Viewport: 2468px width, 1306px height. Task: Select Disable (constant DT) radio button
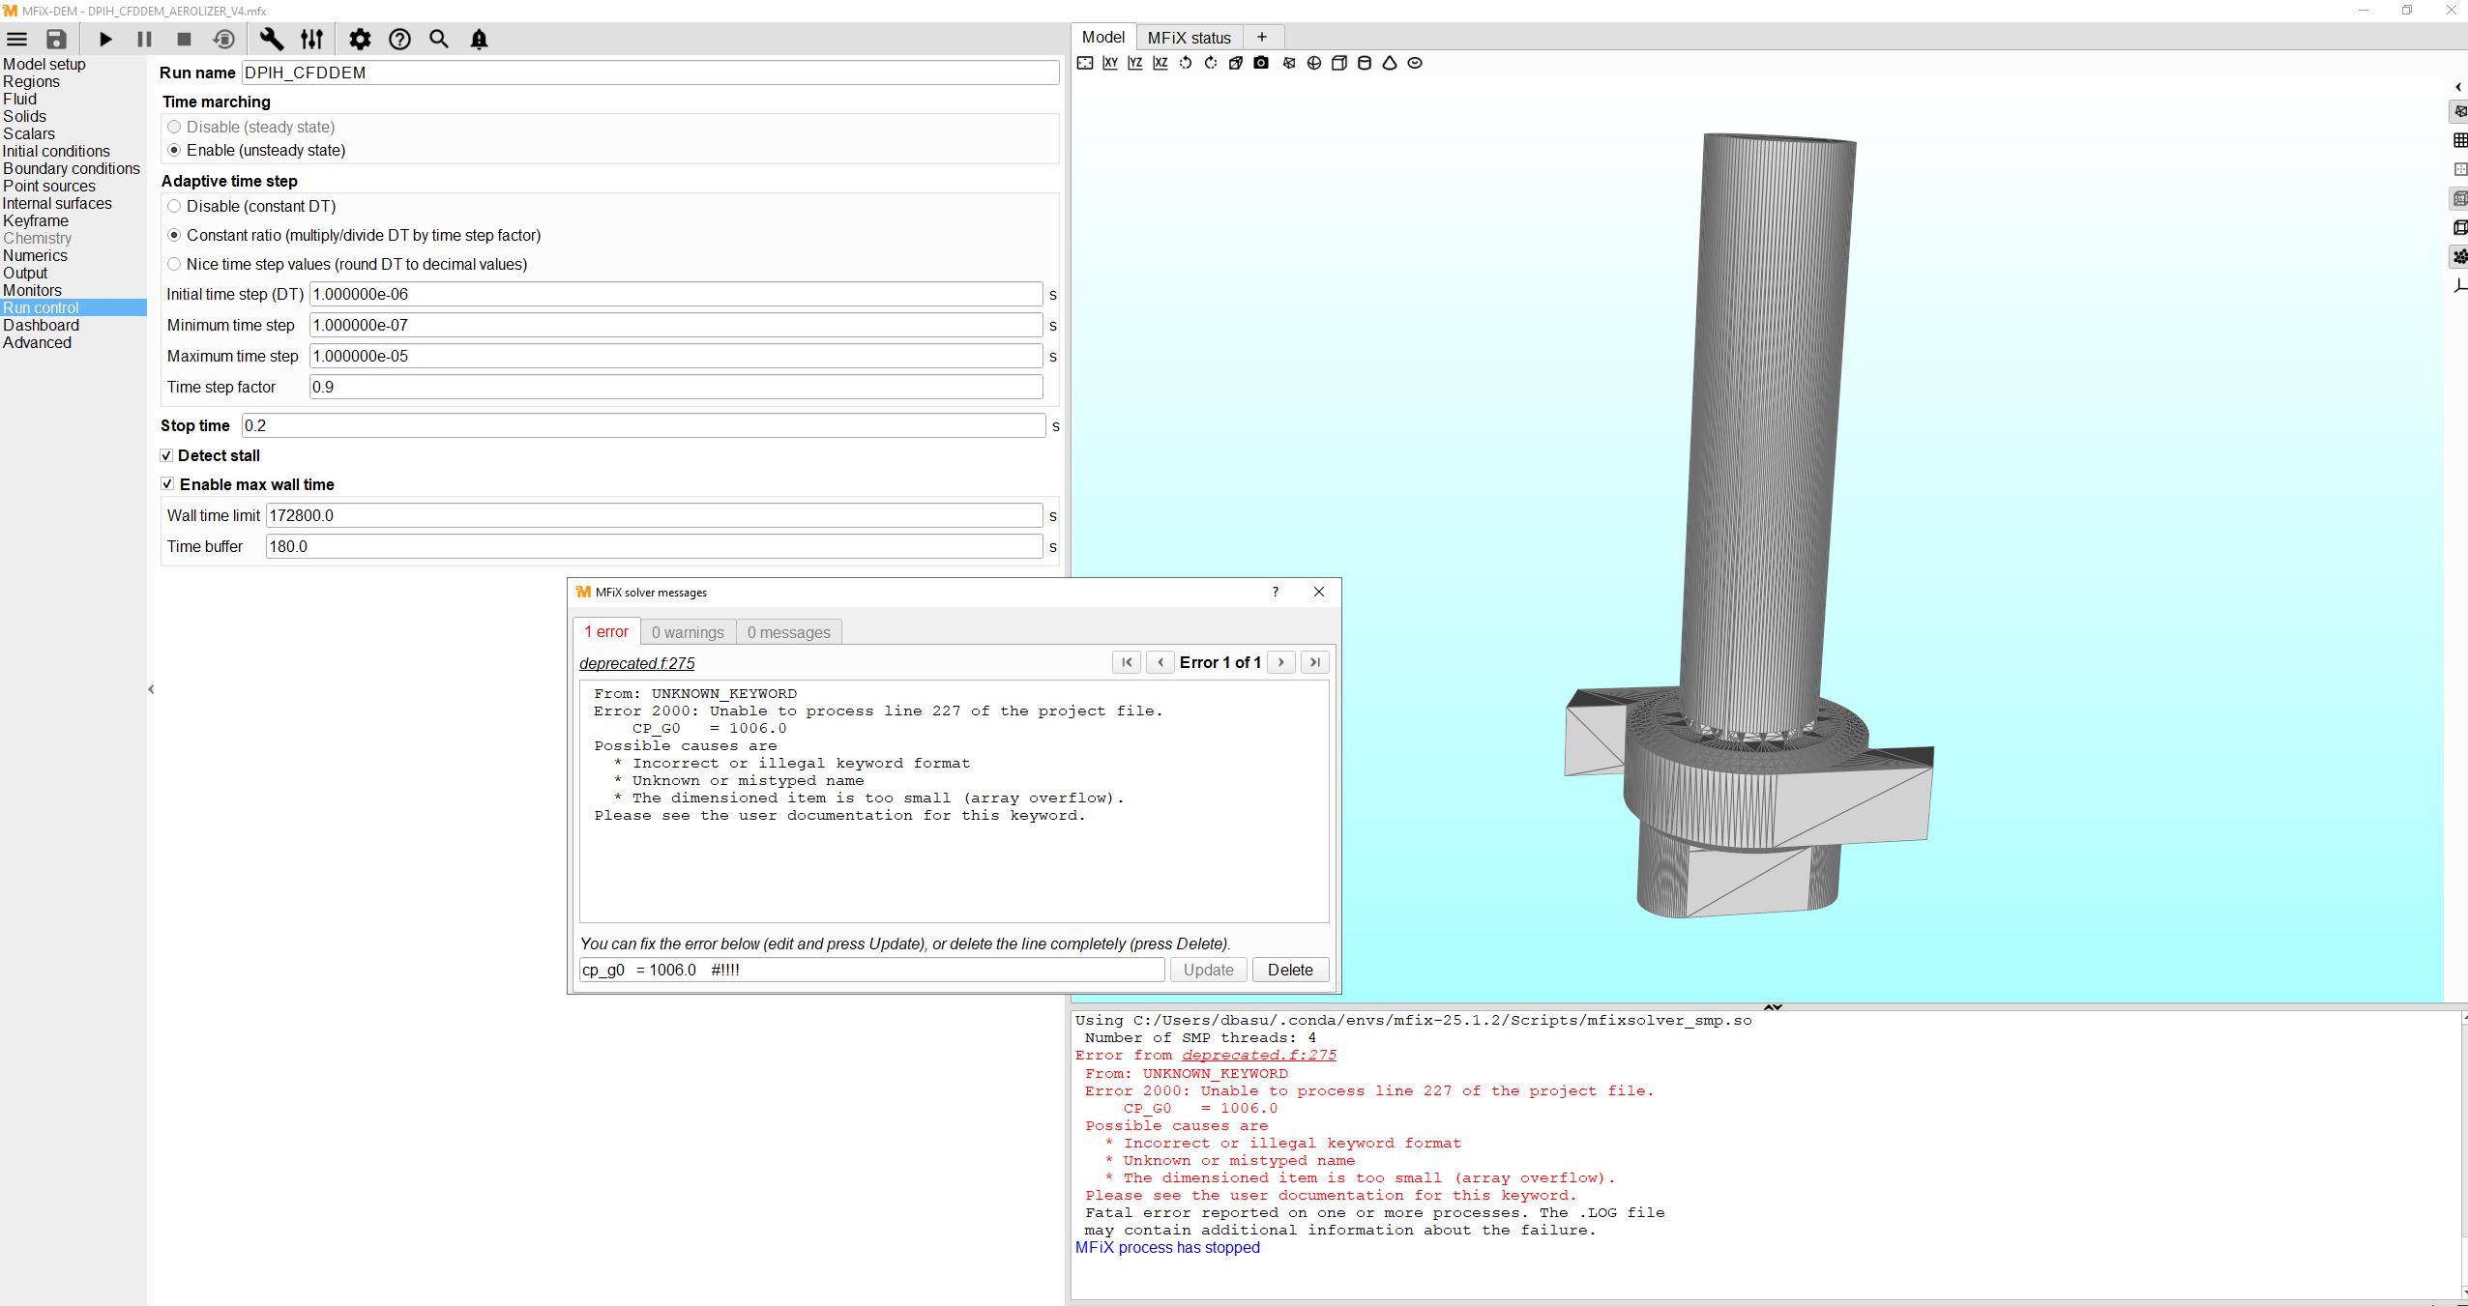[x=174, y=206]
